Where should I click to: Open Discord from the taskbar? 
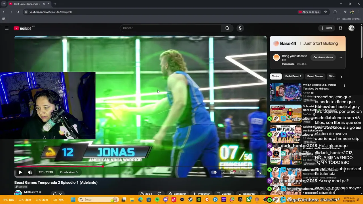click(x=166, y=199)
